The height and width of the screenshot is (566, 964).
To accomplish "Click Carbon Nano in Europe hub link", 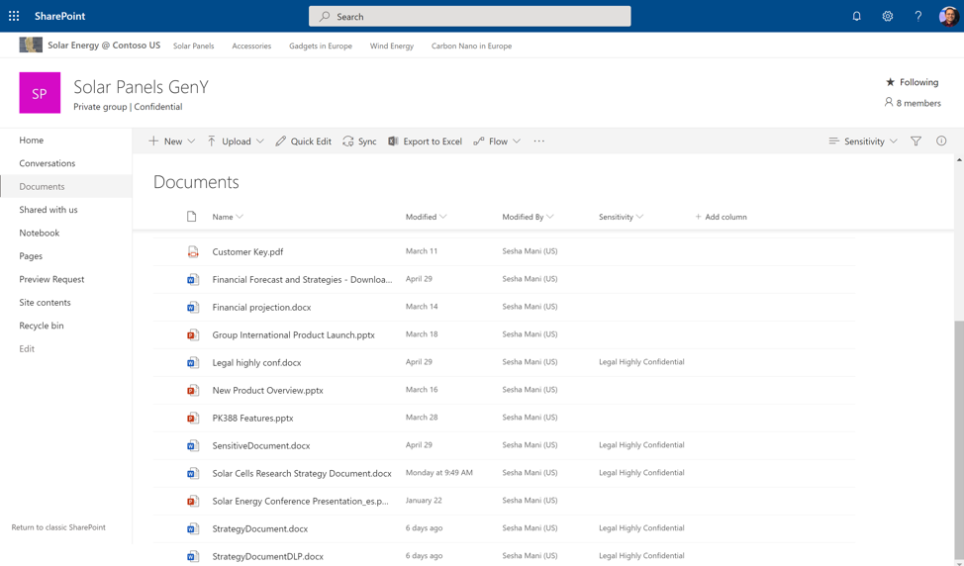I will click(471, 46).
